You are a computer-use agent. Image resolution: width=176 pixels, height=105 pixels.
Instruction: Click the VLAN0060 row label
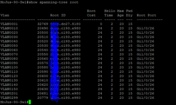[x=9, y=50]
